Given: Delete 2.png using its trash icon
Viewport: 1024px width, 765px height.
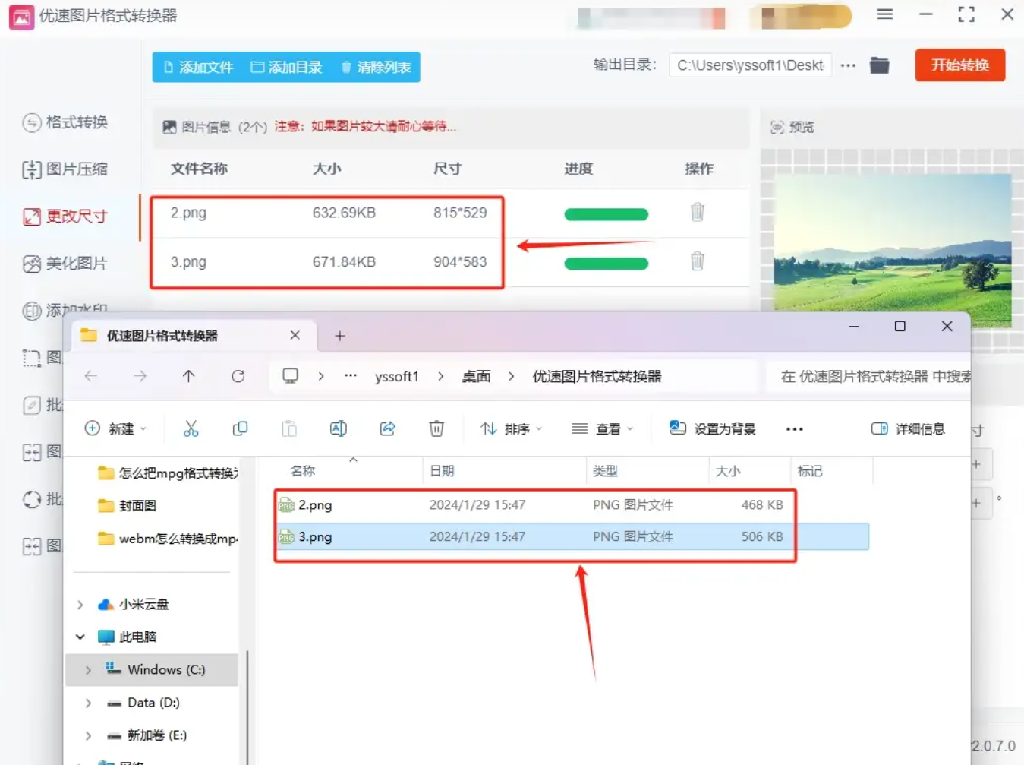Looking at the screenshot, I should click(697, 212).
